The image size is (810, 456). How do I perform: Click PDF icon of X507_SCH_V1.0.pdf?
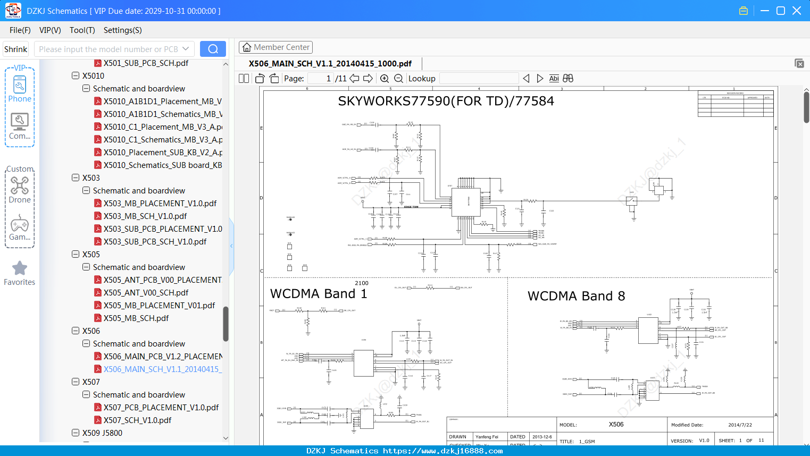click(98, 420)
